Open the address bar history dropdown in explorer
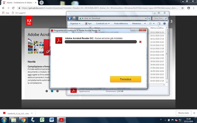 point(146,18)
